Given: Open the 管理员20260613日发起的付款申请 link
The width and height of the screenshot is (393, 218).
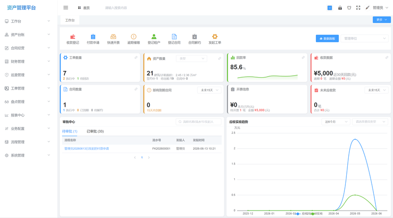Looking at the screenshot, I should pyautogui.click(x=86, y=149).
